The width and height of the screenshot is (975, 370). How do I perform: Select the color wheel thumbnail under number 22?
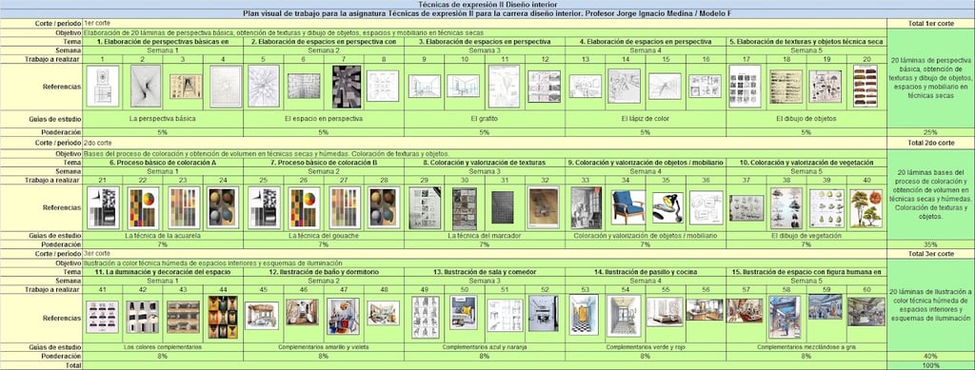point(144,208)
